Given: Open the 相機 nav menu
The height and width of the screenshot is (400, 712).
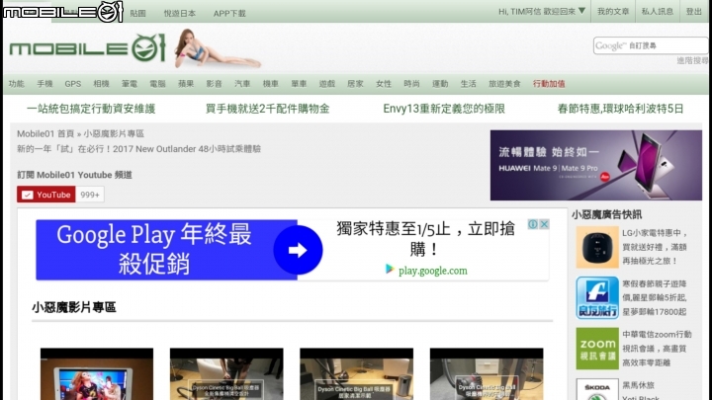Looking at the screenshot, I should pyautogui.click(x=101, y=83).
